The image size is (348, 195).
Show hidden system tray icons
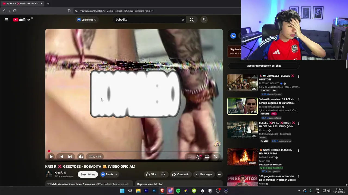(x=299, y=191)
